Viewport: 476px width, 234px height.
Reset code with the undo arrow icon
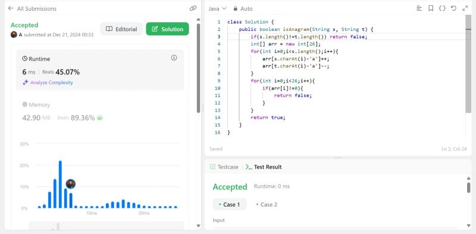coord(453,8)
